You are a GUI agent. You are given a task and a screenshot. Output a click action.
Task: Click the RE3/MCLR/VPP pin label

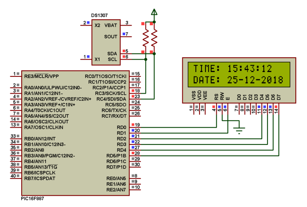pos(42,76)
